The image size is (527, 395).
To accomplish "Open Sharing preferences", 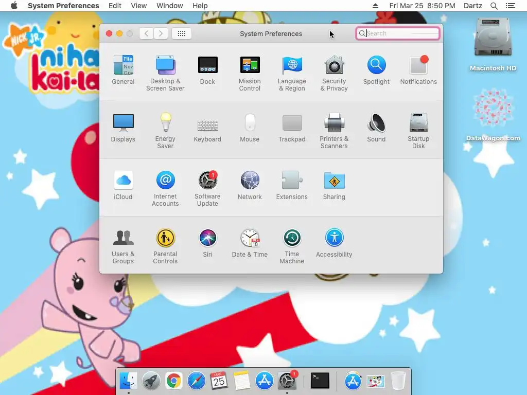I will tap(334, 185).
